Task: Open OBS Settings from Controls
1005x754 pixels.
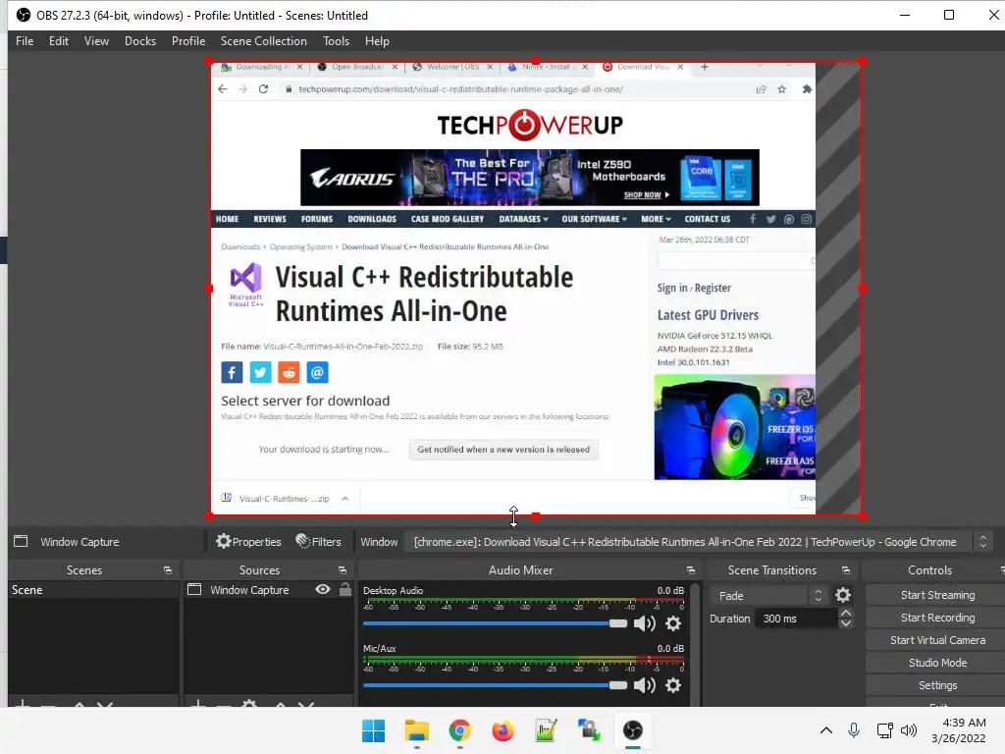Action: (x=937, y=685)
